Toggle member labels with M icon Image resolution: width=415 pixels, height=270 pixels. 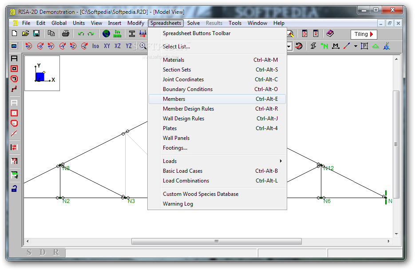[336, 46]
